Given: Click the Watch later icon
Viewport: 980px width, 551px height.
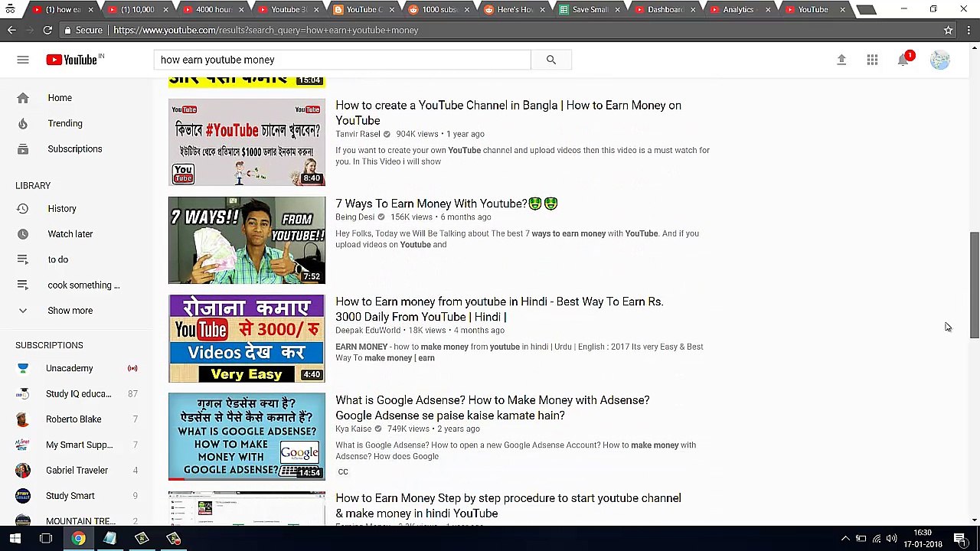Looking at the screenshot, I should [x=23, y=234].
